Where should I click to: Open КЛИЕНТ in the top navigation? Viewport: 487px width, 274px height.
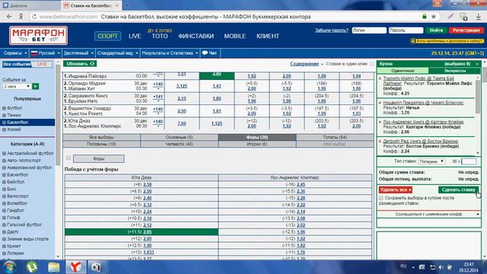pyautogui.click(x=268, y=36)
